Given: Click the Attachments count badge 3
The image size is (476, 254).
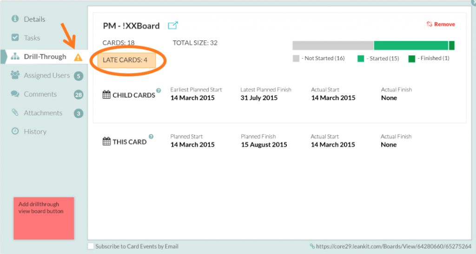Looking at the screenshot, I should (79, 114).
